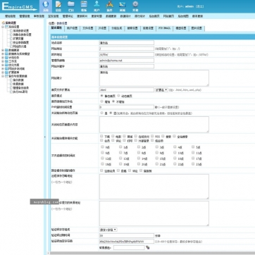Expand the 工作流 tree folder
This screenshot has width=255, height=255.
click(x=3, y=61)
